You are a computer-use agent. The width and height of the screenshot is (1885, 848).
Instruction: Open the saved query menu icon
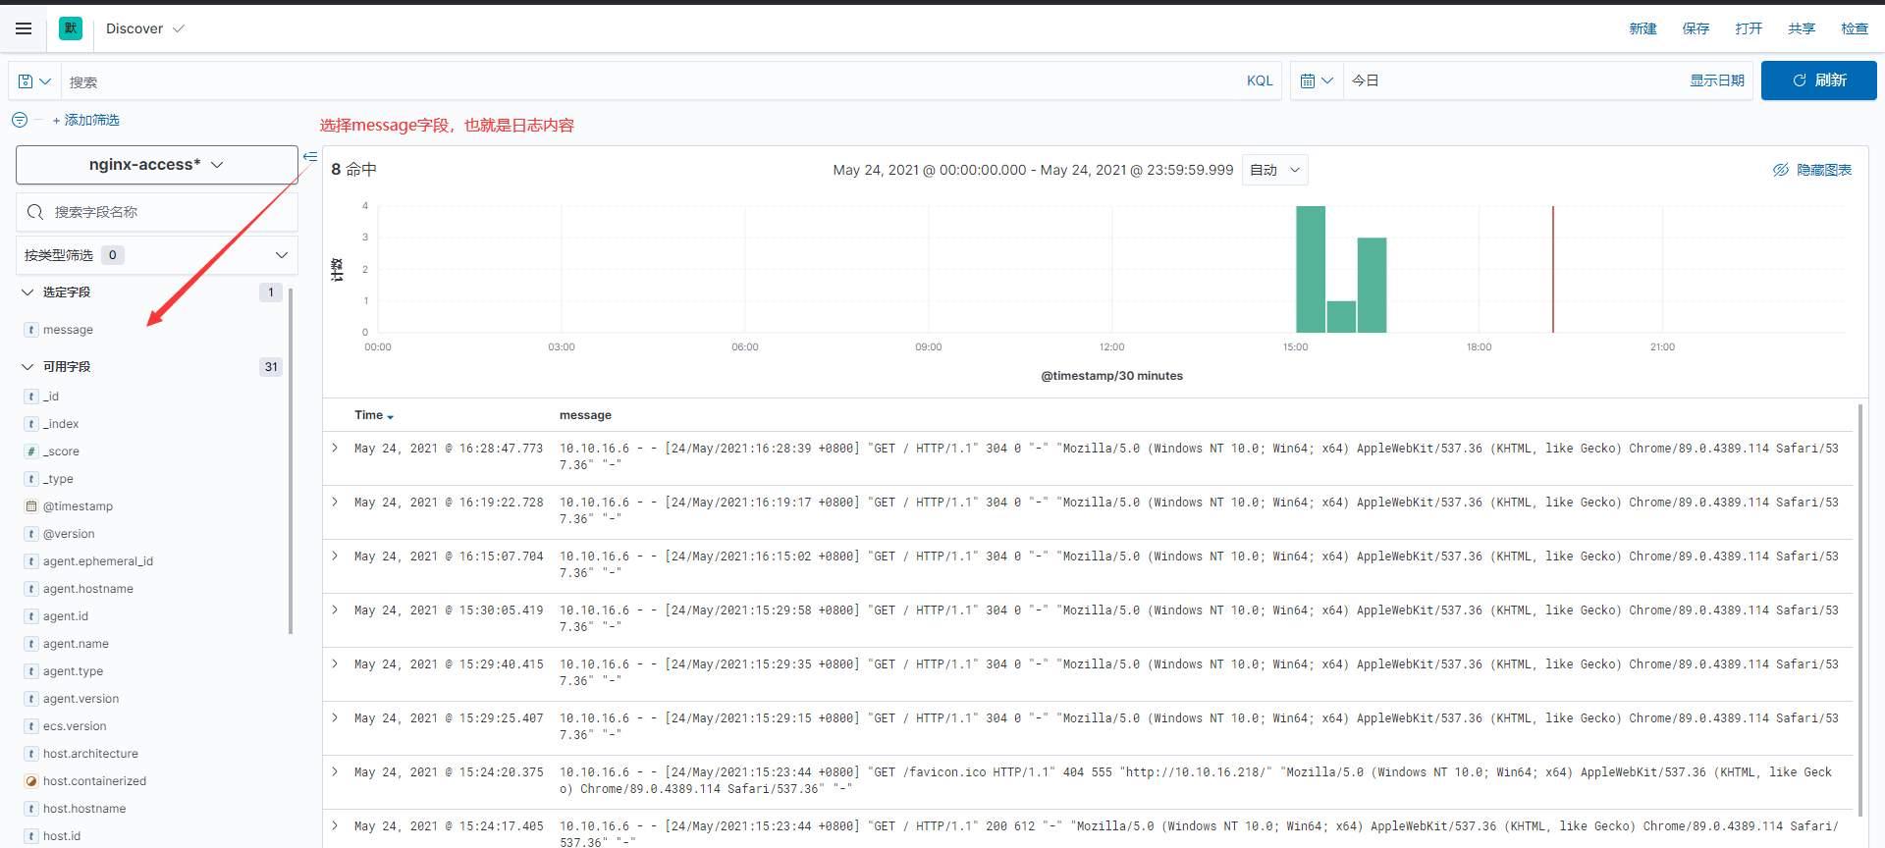[34, 81]
